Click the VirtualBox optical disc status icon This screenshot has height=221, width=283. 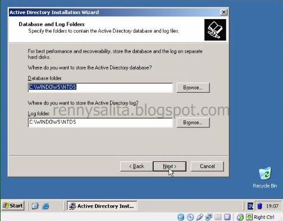[x=190, y=217]
